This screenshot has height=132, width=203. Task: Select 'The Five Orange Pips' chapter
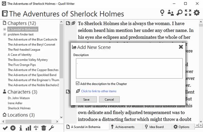pos(22,65)
